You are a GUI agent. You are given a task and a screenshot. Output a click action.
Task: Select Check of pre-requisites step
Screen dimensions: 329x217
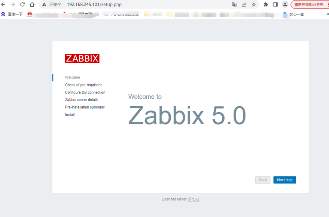tap(83, 85)
